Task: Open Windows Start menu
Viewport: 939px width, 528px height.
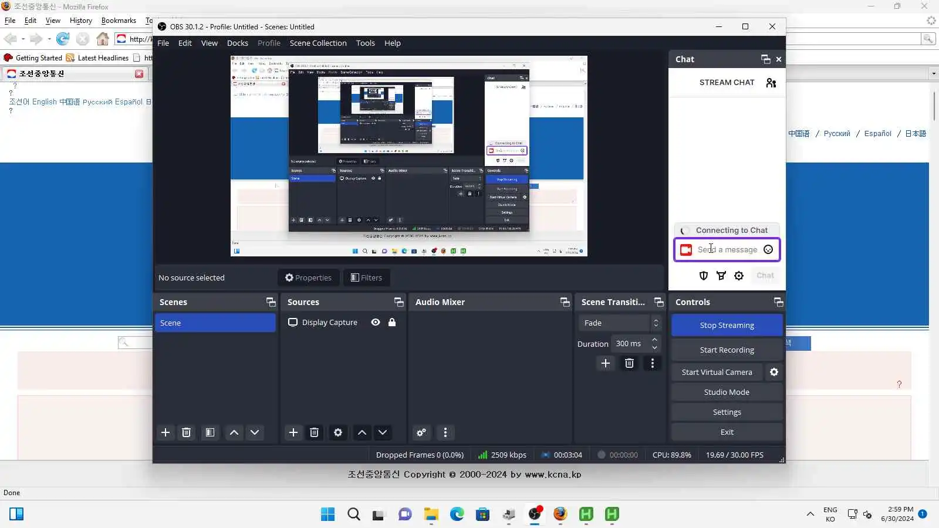Action: click(327, 514)
